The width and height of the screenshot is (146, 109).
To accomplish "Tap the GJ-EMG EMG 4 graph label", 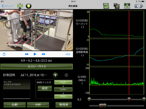I will [x=82, y=80].
